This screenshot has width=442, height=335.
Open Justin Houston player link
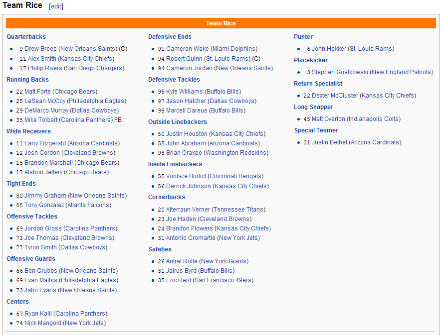click(187, 134)
